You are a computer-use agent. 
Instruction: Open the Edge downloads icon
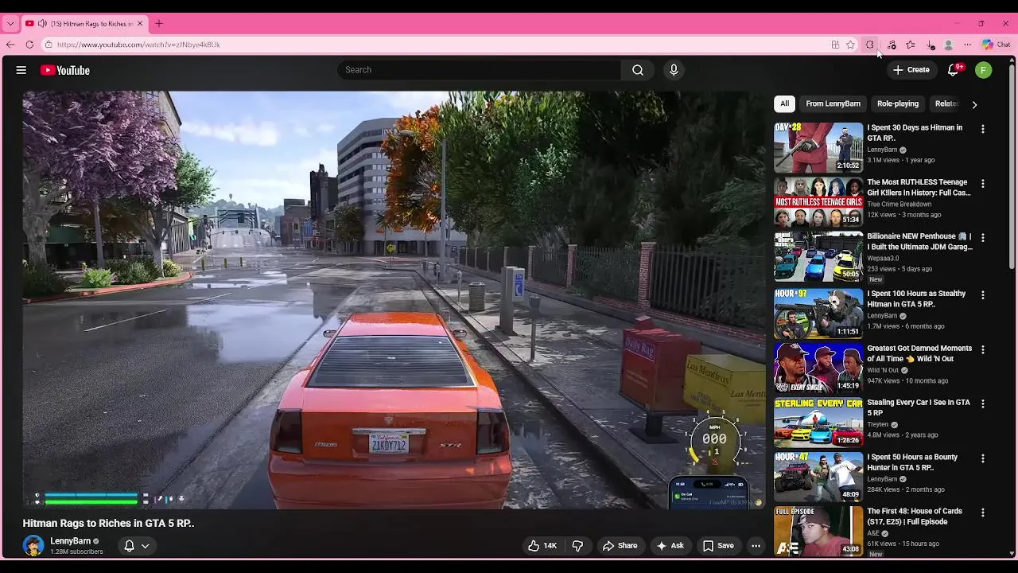click(x=931, y=45)
